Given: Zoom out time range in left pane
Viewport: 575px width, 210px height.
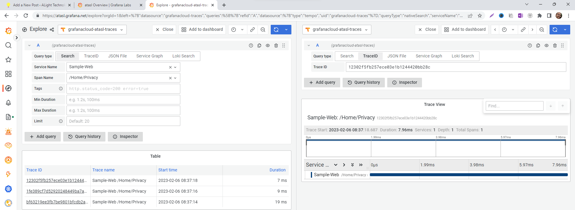Looking at the screenshot, I should click(x=263, y=30).
